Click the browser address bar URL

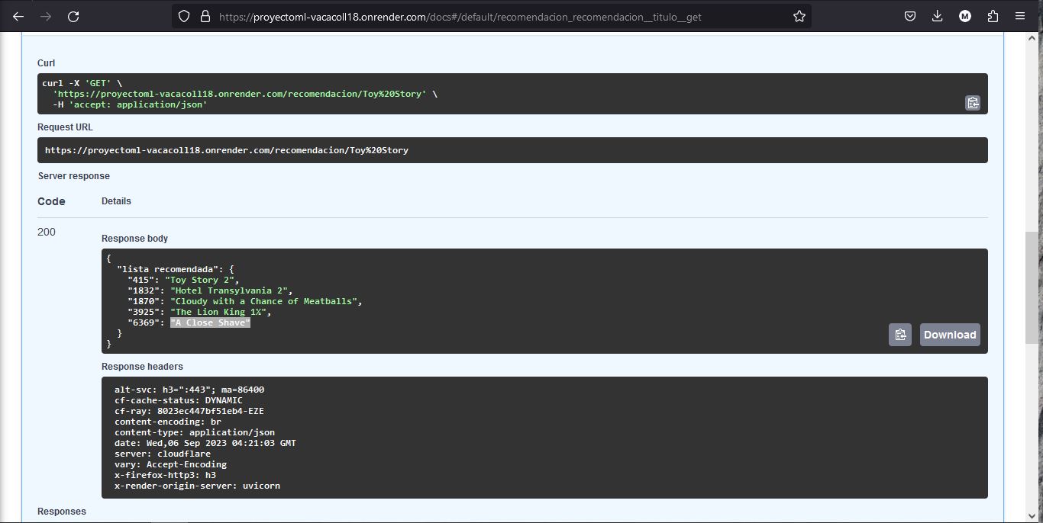[x=460, y=16]
